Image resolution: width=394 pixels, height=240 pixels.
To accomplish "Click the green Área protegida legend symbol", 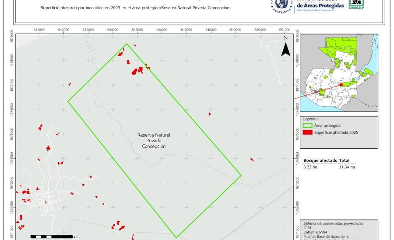I will (x=308, y=125).
